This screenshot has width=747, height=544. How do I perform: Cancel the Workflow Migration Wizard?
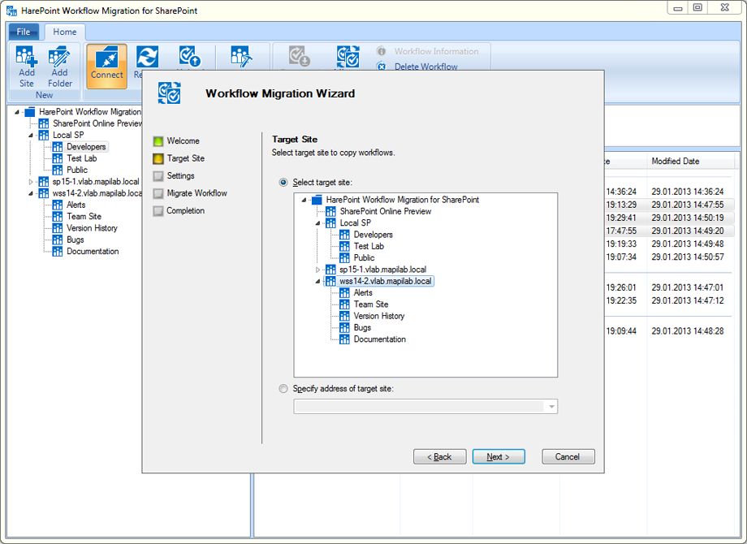click(568, 456)
